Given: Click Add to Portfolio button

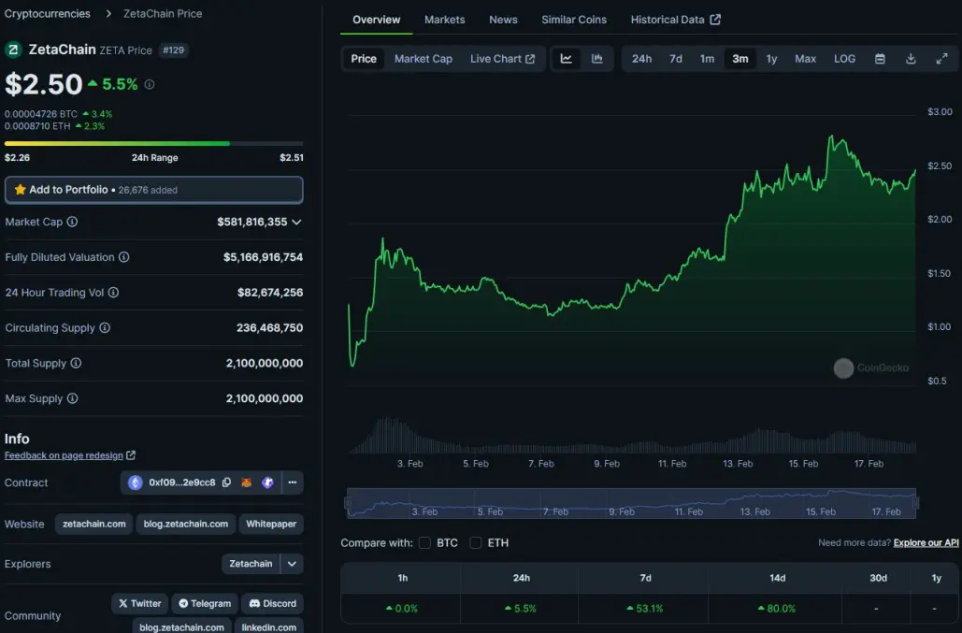Looking at the screenshot, I should pyautogui.click(x=154, y=190).
